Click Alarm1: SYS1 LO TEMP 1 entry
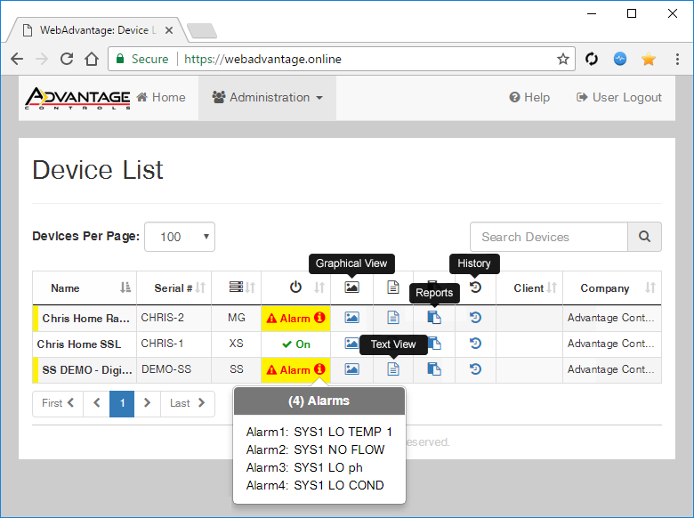694x518 pixels. coord(319,432)
